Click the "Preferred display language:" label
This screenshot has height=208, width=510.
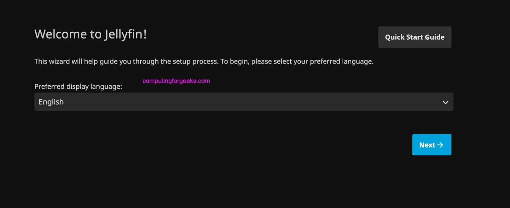78,87
